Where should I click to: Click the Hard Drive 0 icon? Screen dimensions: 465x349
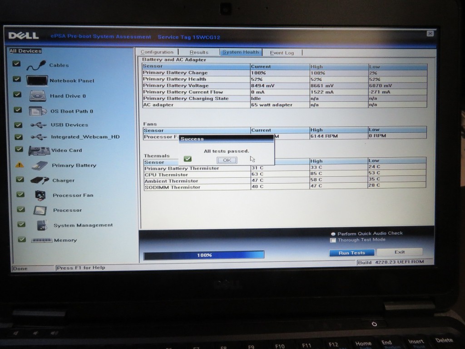(37, 96)
